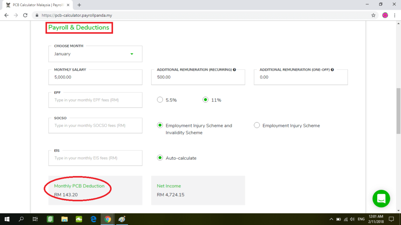Open a new browser tab
Image resolution: width=401 pixels, height=225 pixels.
(x=79, y=5)
